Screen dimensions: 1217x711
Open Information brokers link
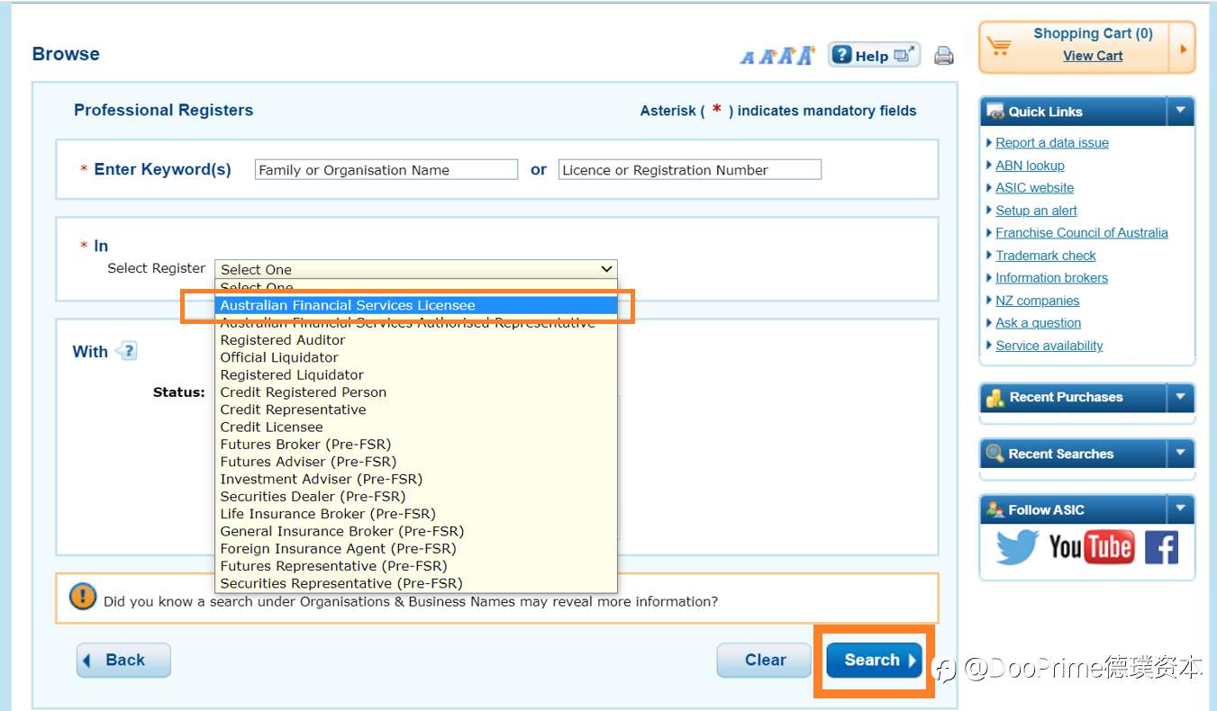tap(1051, 277)
